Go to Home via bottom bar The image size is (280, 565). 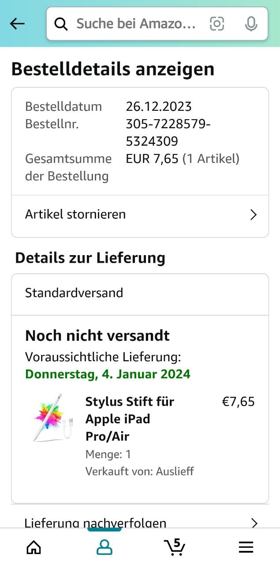34,547
